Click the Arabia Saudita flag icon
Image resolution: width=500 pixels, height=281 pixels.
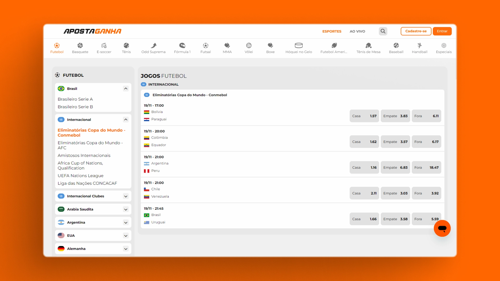tap(61, 209)
